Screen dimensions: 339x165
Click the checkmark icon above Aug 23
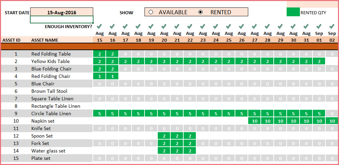click(203, 26)
